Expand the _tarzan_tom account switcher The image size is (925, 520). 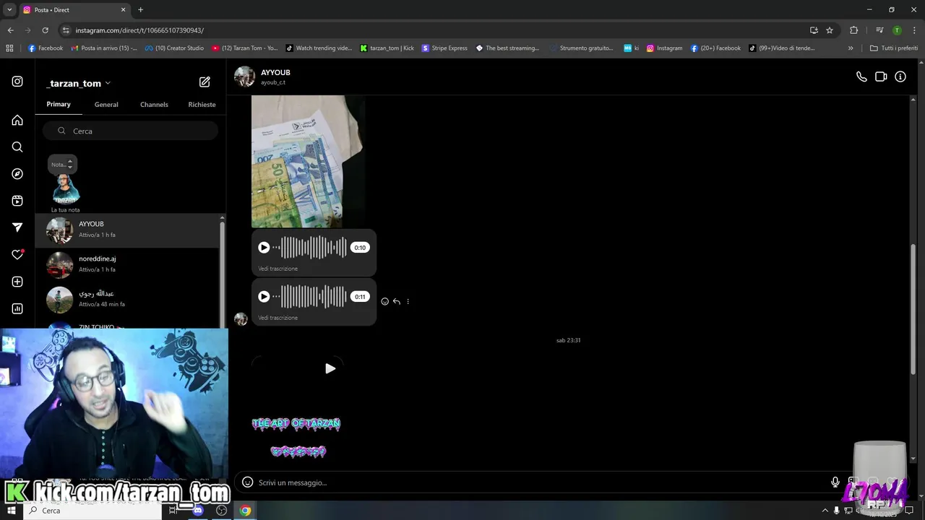(77, 83)
